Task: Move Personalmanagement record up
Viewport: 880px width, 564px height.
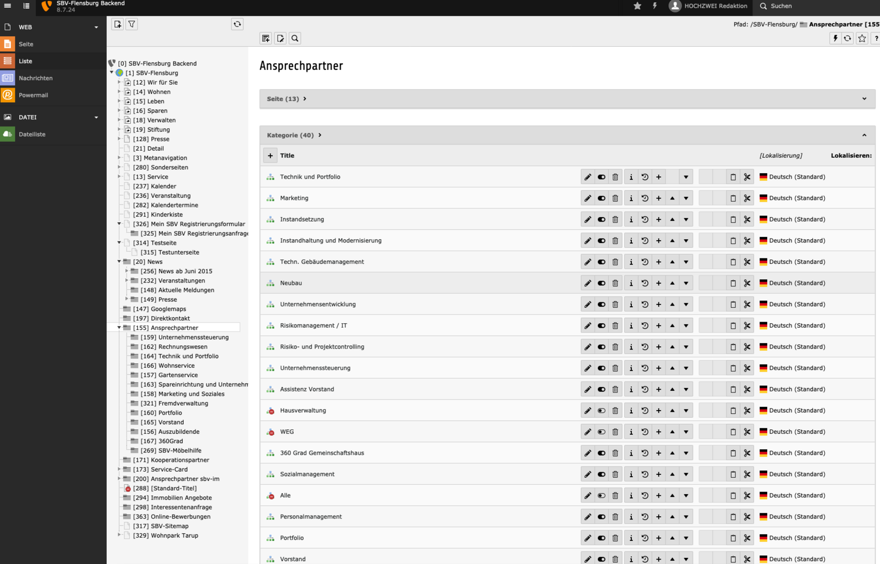Action: pos(672,517)
